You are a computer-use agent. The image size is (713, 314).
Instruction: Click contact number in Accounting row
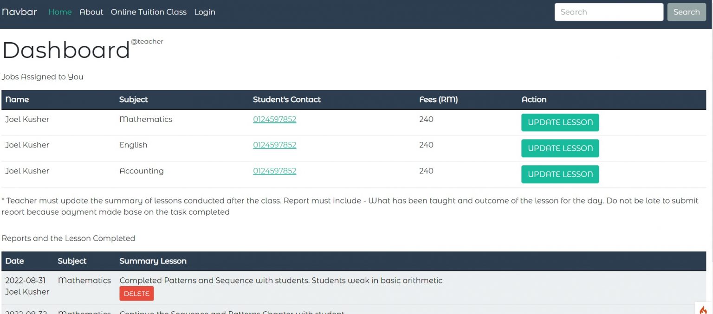[274, 171]
